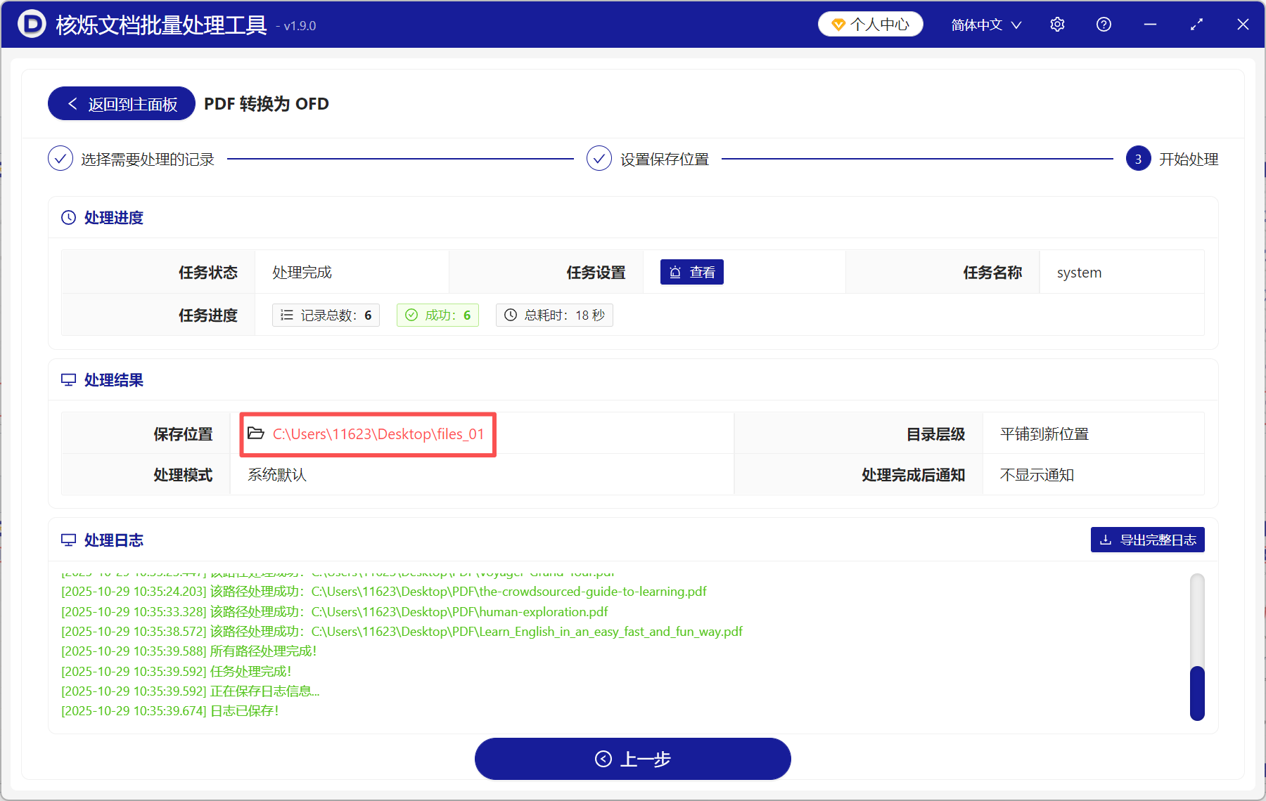1266x801 pixels.
Task: Click the magnifier icon inside 查看 button
Action: pyautogui.click(x=676, y=272)
